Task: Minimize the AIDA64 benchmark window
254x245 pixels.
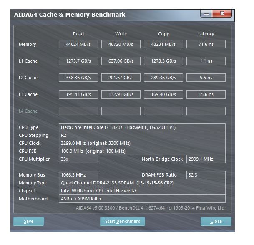Action: (x=206, y=14)
